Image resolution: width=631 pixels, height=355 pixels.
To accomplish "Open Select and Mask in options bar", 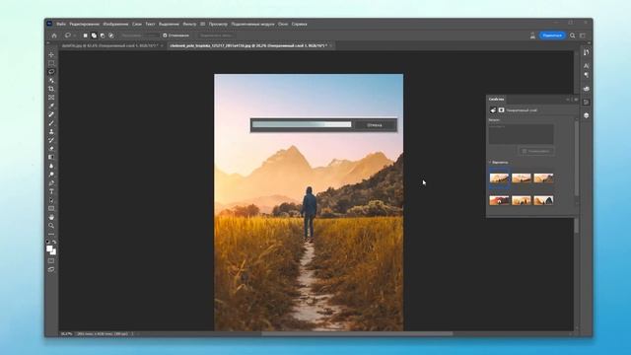I will tap(216, 35).
